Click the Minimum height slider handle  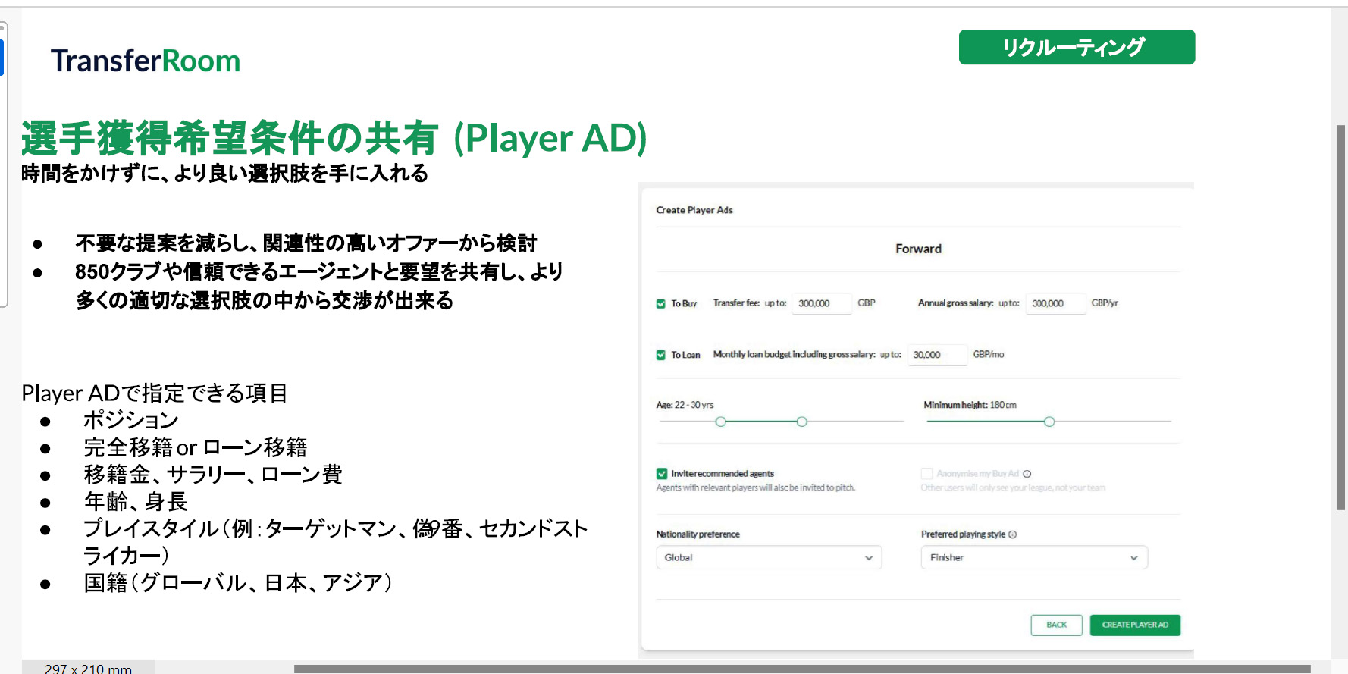click(1049, 422)
